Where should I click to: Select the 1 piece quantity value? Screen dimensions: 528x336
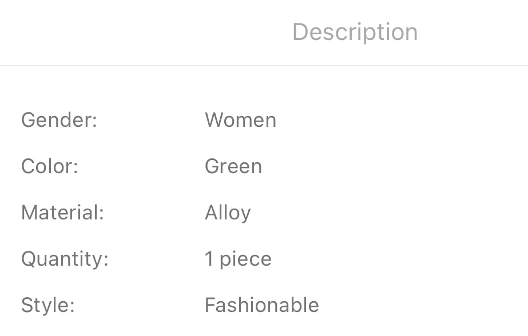(238, 259)
